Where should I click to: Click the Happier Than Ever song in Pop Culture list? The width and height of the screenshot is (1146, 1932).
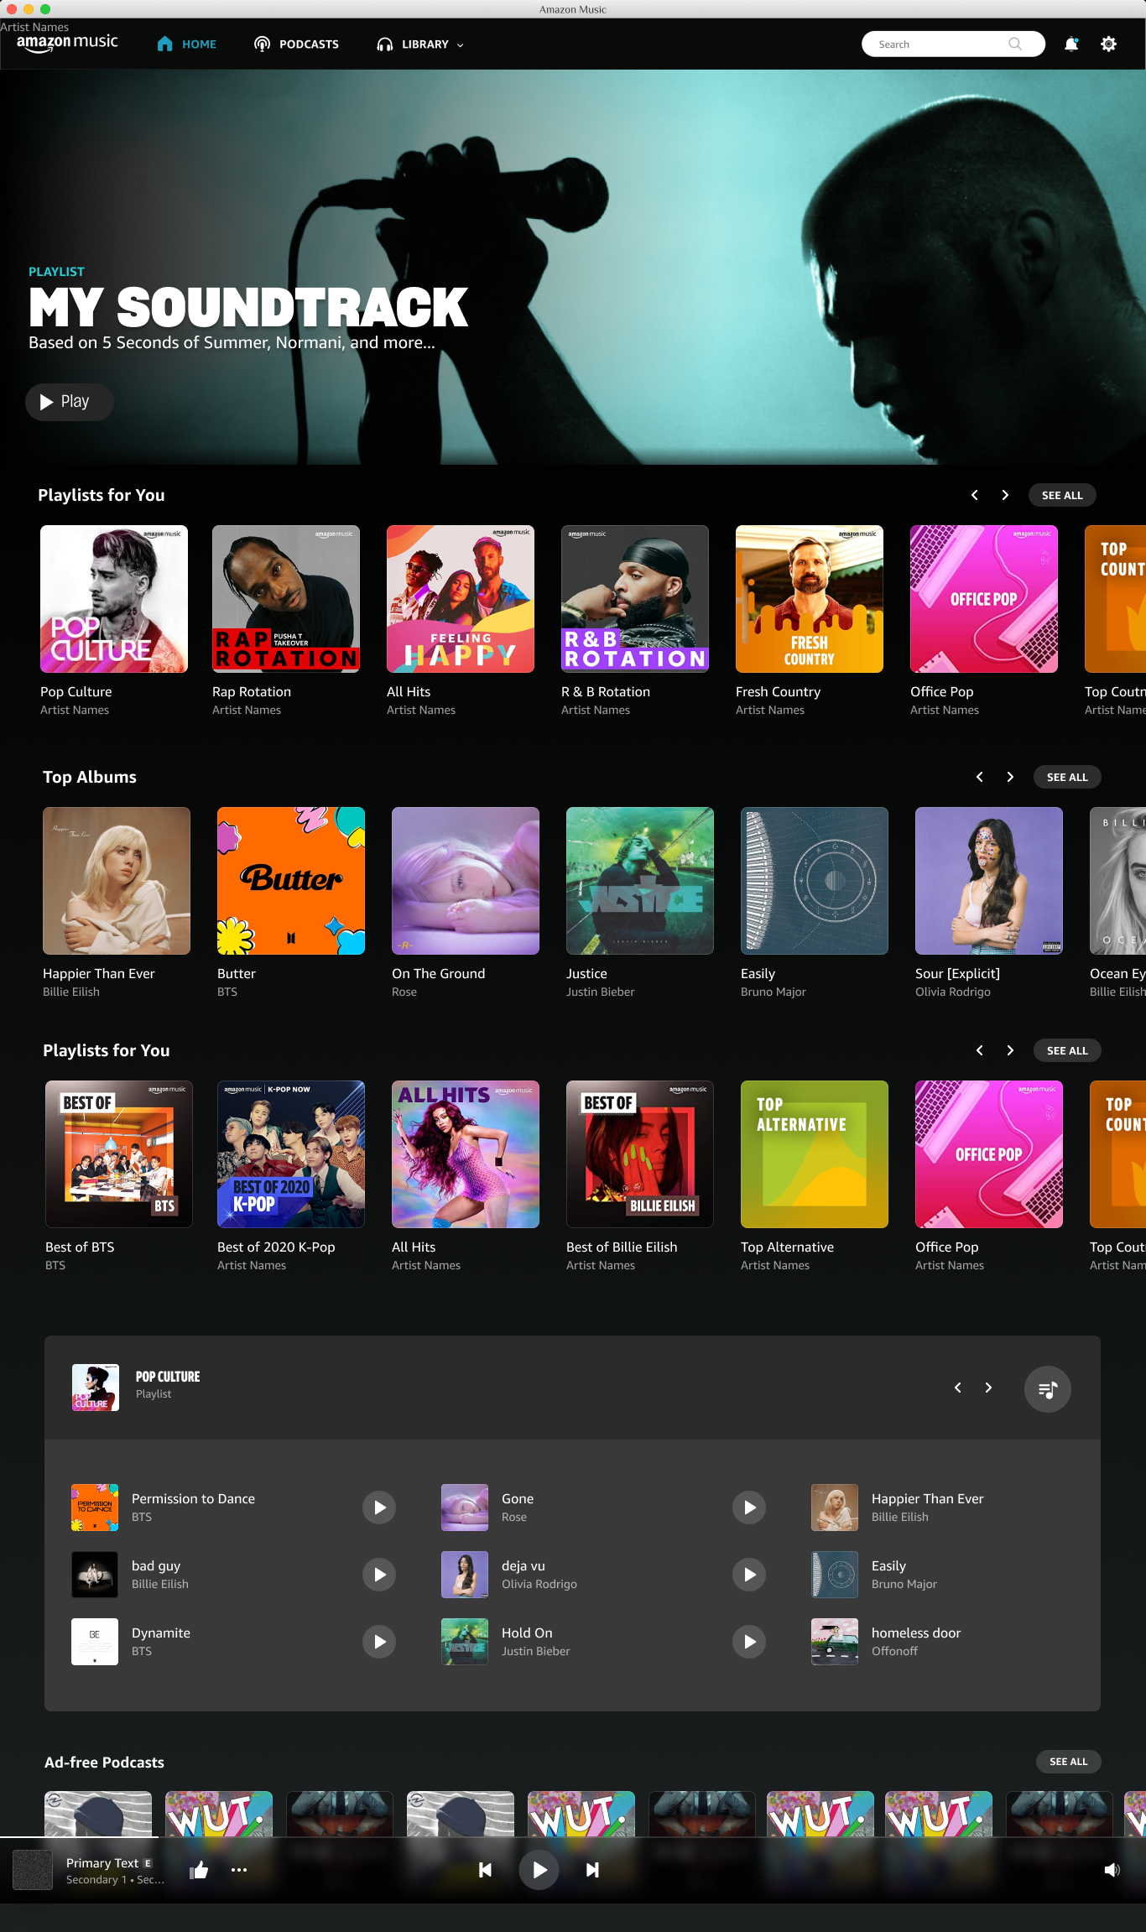[x=927, y=1498]
